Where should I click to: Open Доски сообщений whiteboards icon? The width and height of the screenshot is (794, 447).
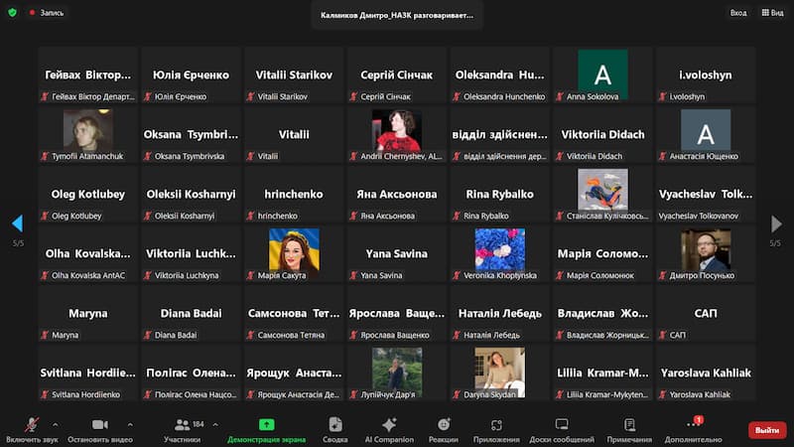coord(561,424)
